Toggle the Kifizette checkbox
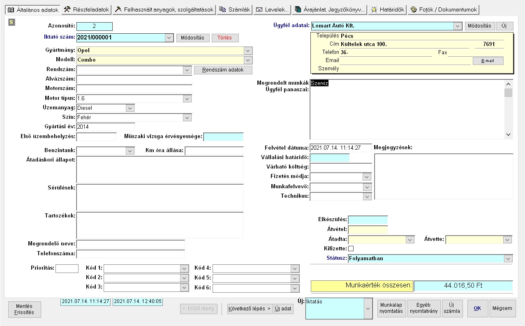The width and height of the screenshot is (525, 326). [351, 249]
